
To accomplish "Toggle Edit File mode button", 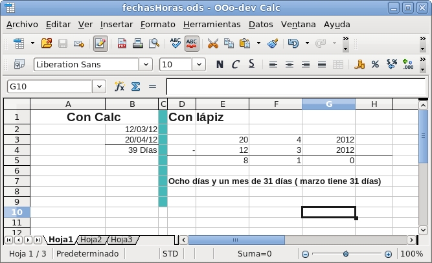I will pos(100,43).
